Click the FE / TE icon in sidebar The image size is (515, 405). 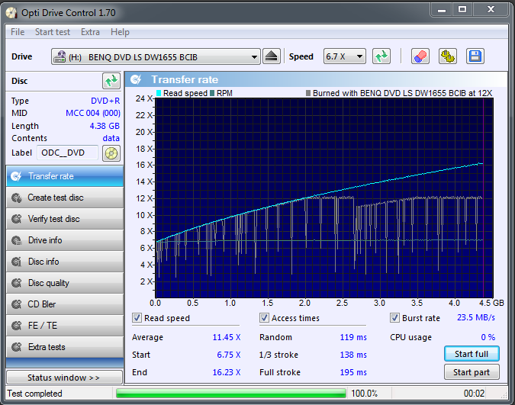(x=17, y=326)
